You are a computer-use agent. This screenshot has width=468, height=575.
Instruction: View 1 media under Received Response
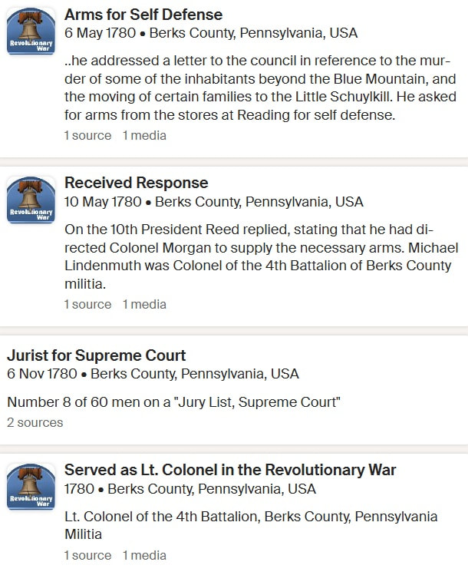144,304
